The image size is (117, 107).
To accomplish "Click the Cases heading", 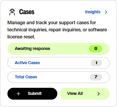I will 27,12.
